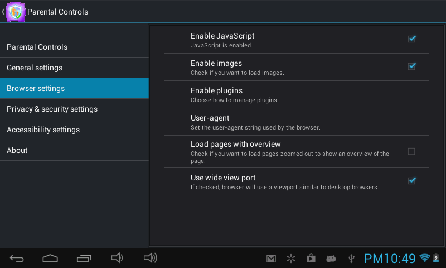Open the recent apps switcher
The image size is (446, 268).
coord(84,258)
